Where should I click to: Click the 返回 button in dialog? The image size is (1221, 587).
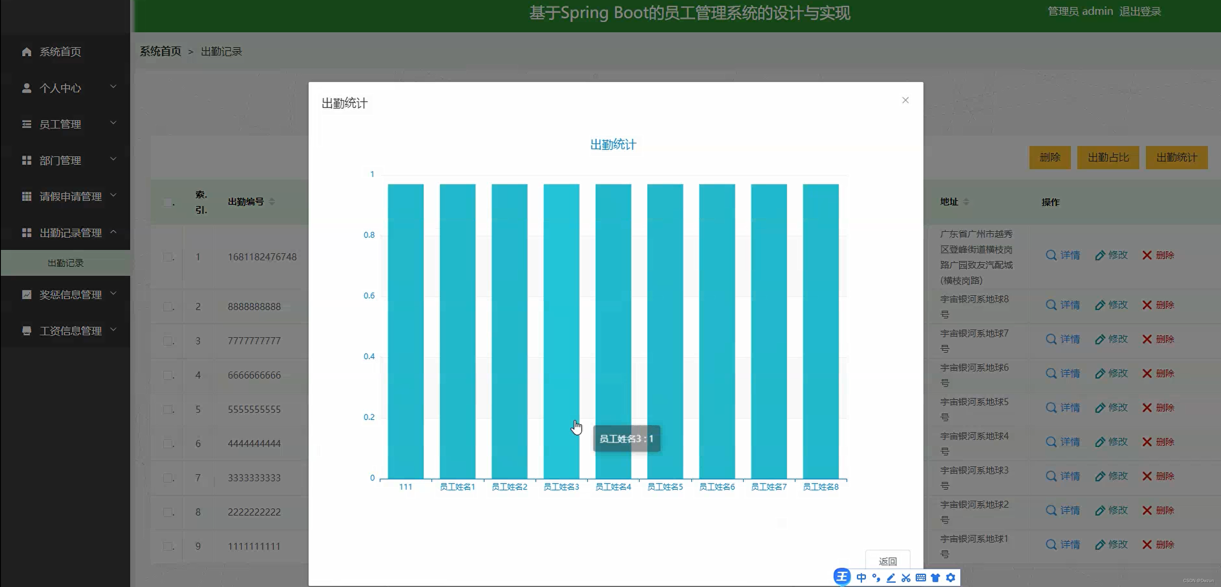887,561
